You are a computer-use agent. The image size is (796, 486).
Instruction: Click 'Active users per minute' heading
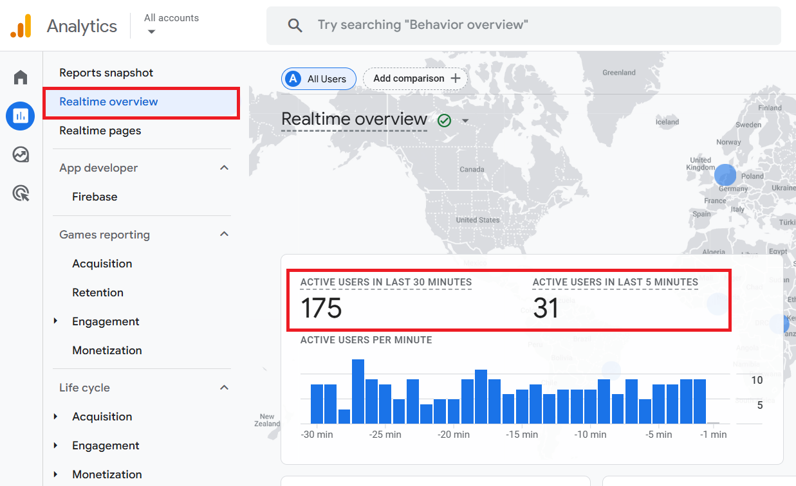pos(366,340)
